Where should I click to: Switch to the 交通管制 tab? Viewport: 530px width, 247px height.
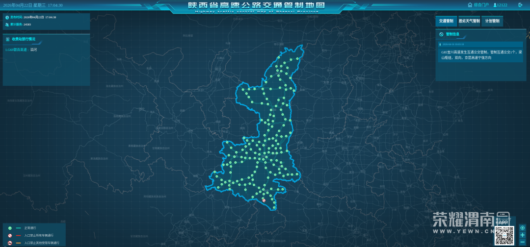(446, 22)
